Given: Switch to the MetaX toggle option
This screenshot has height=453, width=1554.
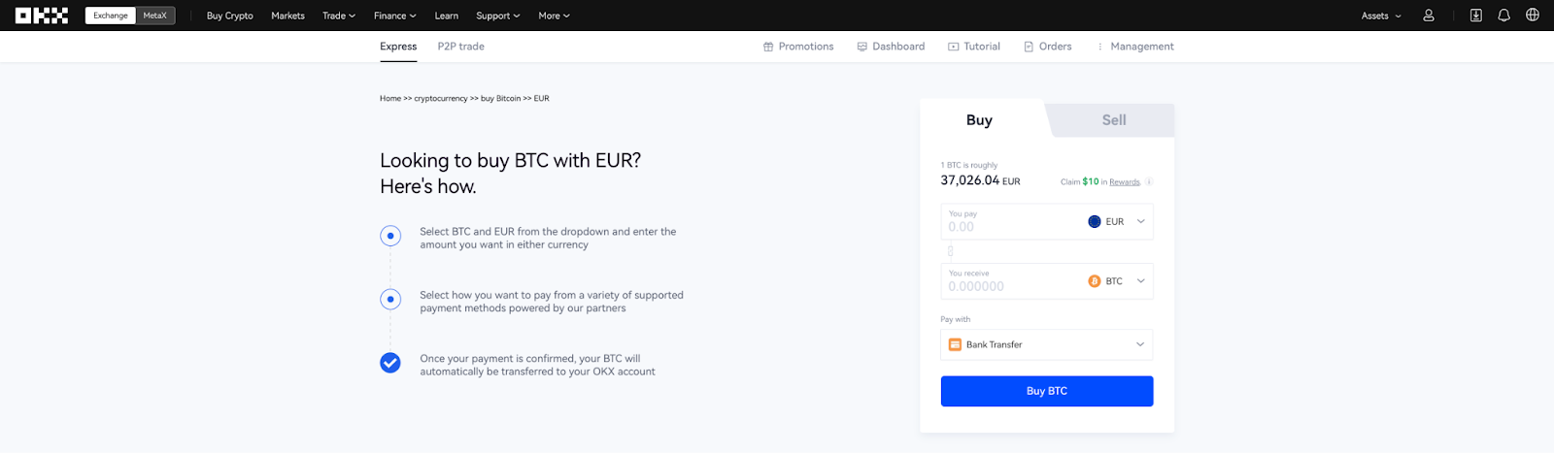Looking at the screenshot, I should 155,16.
